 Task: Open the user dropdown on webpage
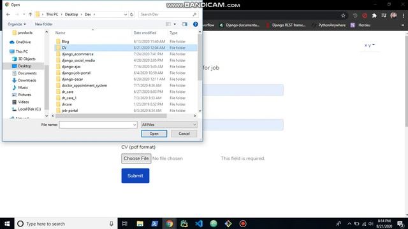370,45
